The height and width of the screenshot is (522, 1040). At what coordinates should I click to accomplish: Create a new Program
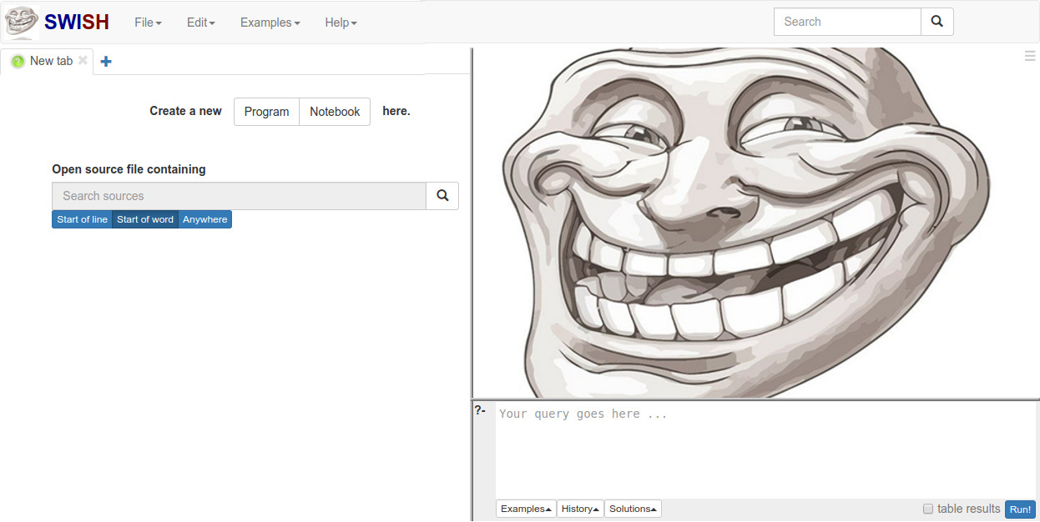266,112
